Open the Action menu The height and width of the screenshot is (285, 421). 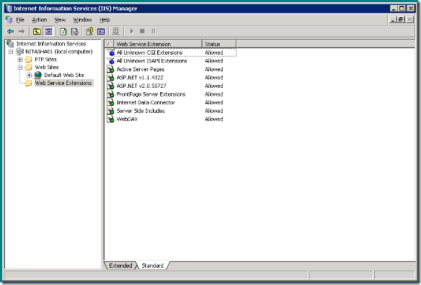(40, 20)
